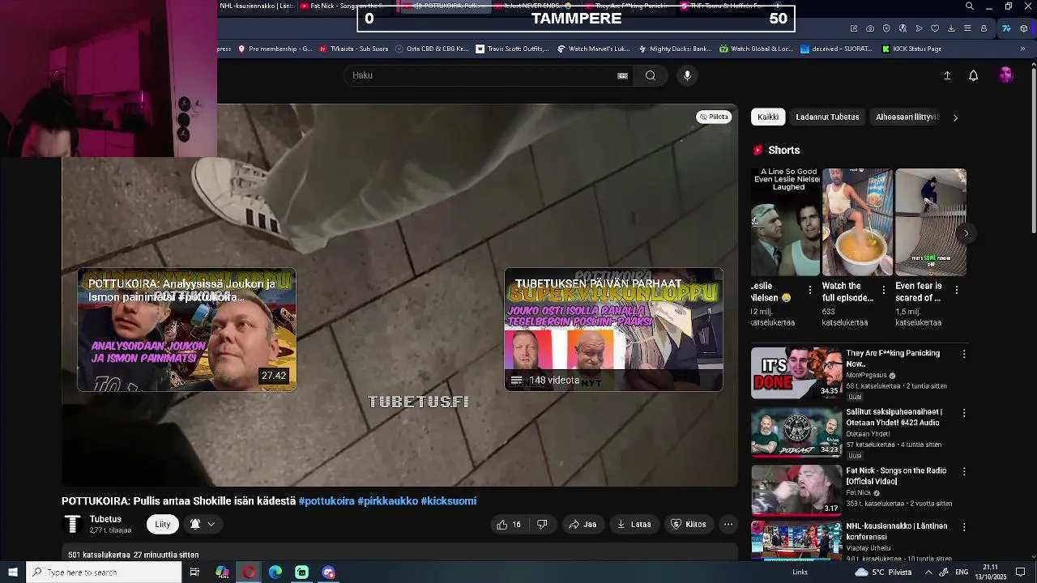Open options for 'Fat Nick' video

point(964,471)
